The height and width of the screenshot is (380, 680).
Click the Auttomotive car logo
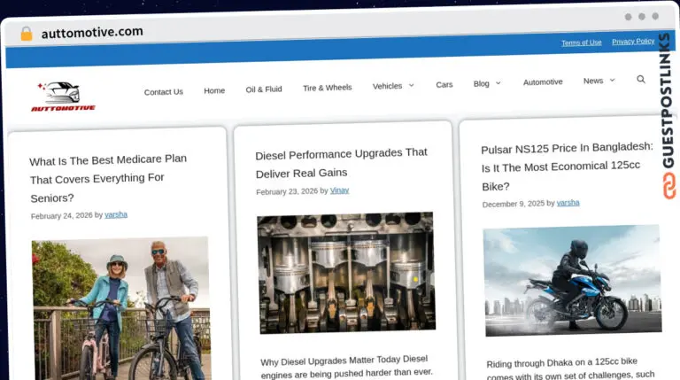[x=64, y=97]
